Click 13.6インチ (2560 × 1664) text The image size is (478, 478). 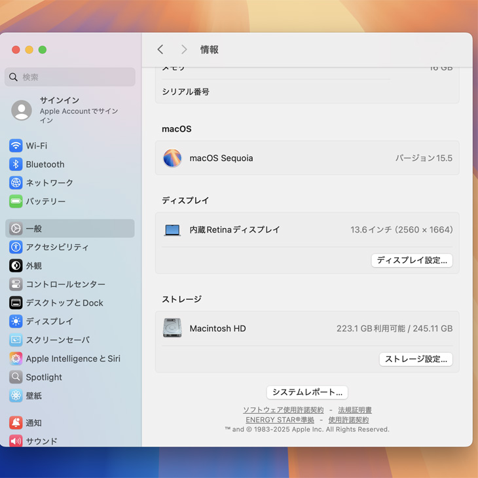(x=401, y=230)
